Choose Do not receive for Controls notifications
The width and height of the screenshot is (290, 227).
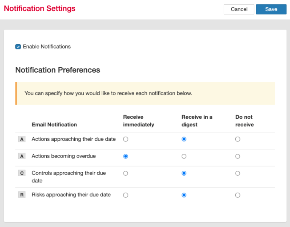tap(238, 173)
